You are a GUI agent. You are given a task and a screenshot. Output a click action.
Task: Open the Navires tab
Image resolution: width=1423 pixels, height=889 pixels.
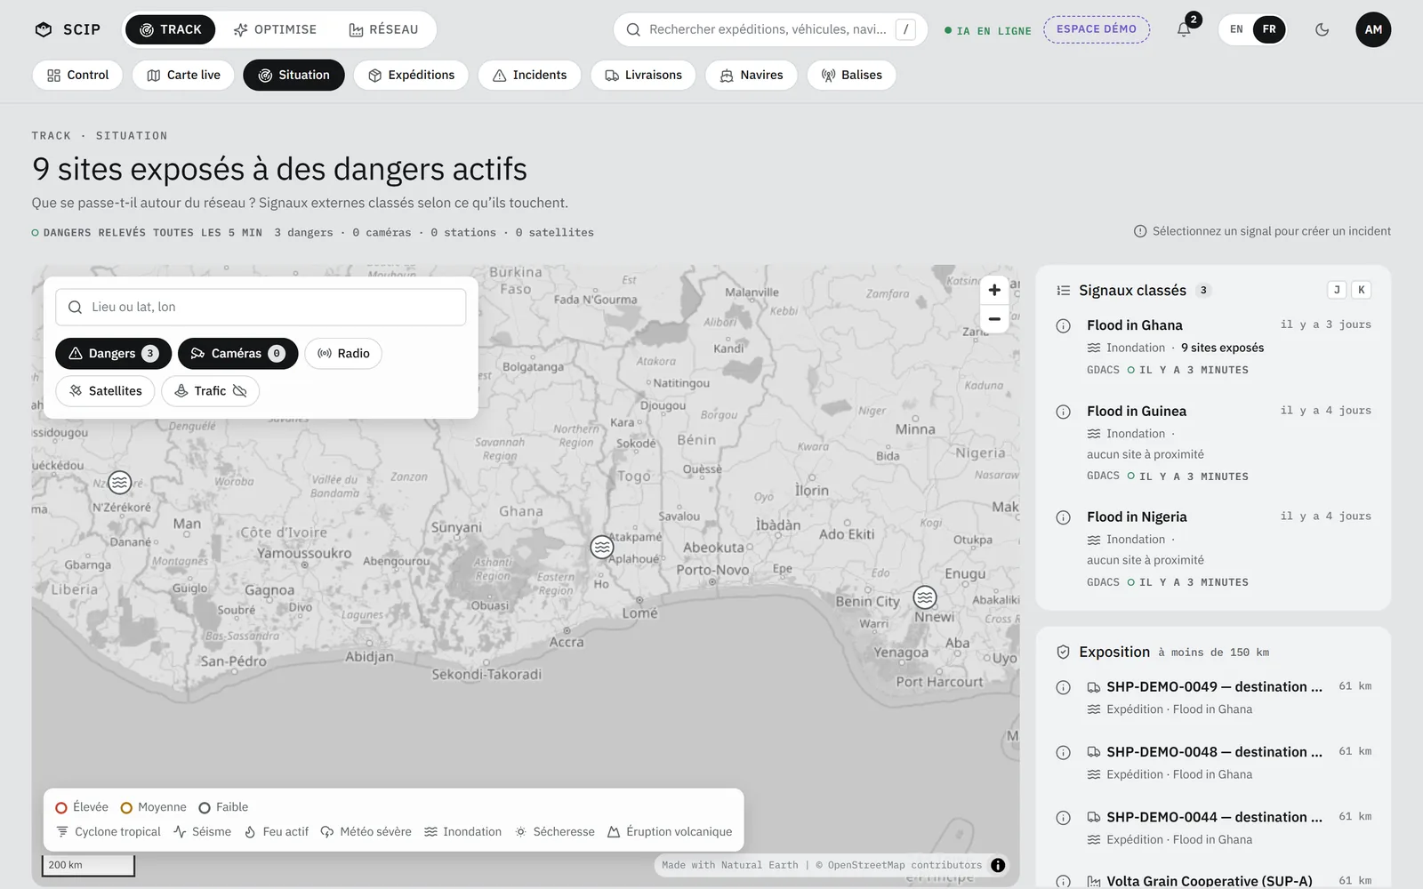point(752,75)
